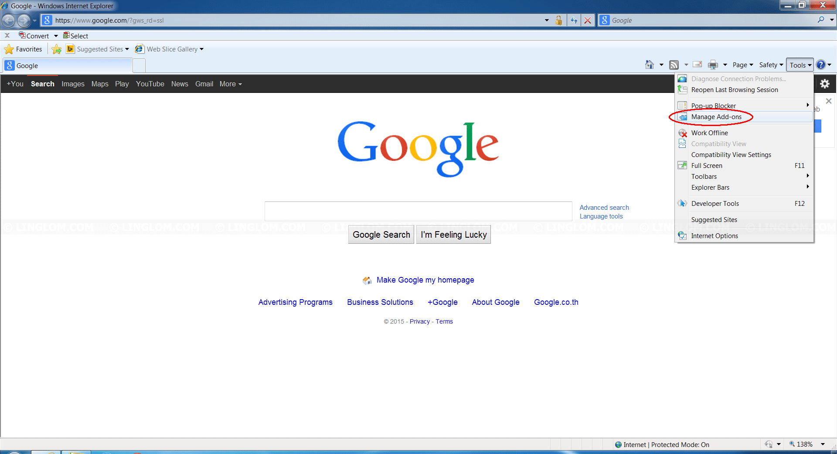Go to Google.co.th link
This screenshot has height=454, width=837.
tap(556, 302)
